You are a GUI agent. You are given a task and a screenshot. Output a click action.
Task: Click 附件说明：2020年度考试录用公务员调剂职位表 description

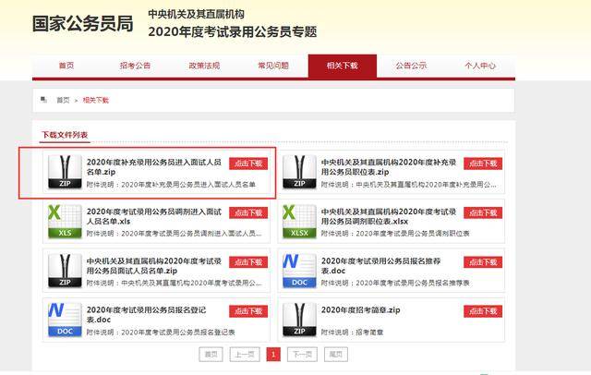click(x=395, y=234)
